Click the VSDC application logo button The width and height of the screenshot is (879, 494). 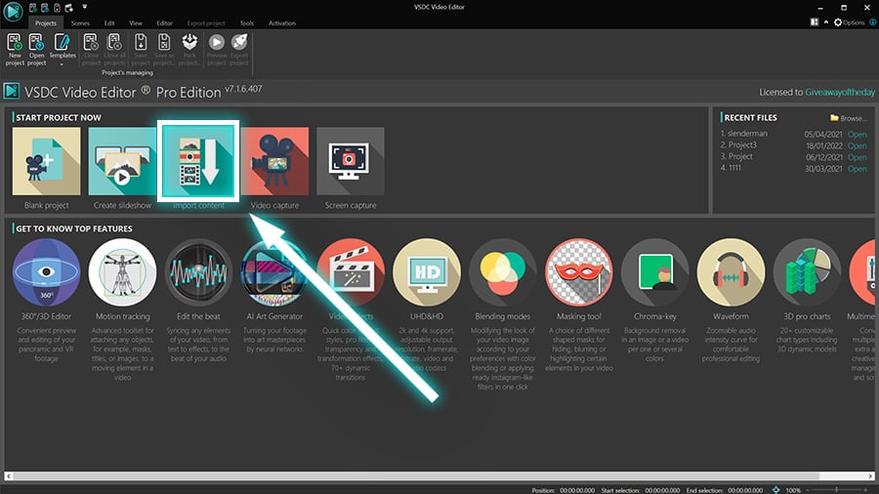(13, 12)
